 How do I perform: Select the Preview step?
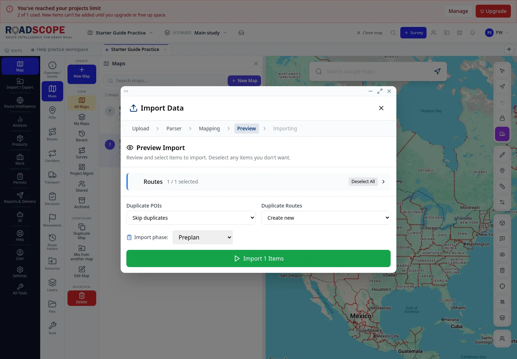click(x=246, y=129)
